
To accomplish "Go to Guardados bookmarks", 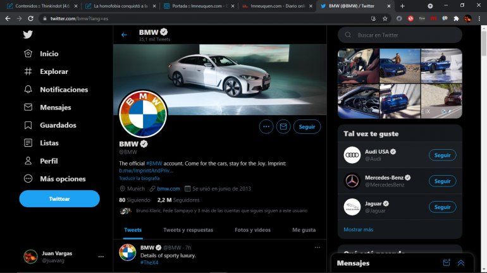I will pyautogui.click(x=58, y=125).
